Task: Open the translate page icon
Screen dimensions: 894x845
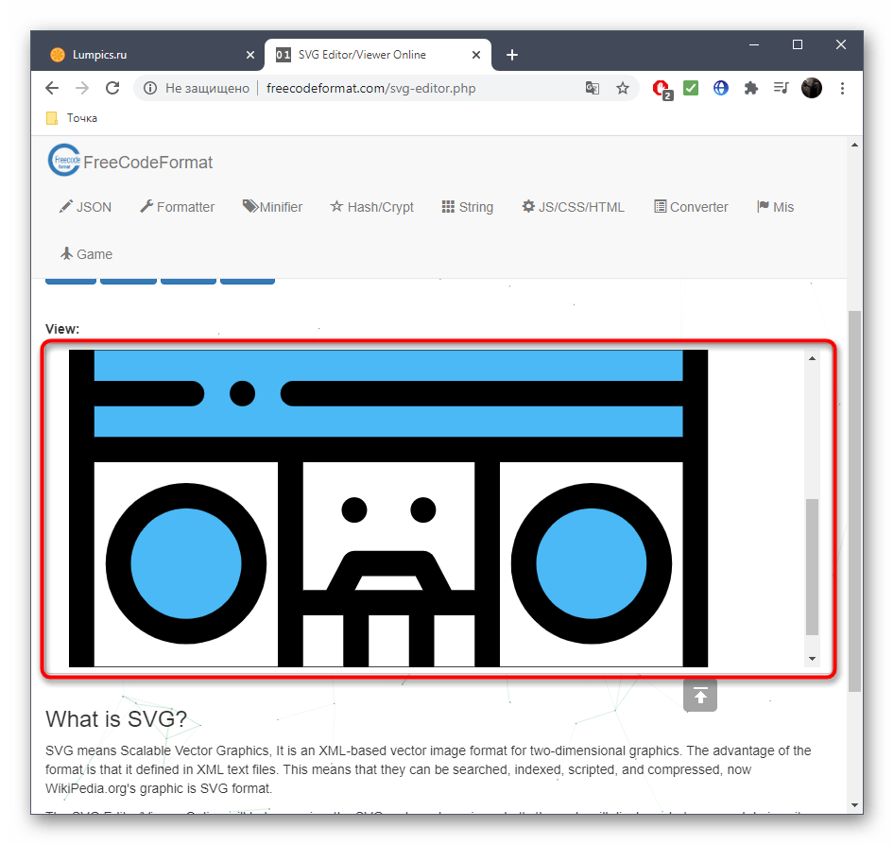Action: click(x=593, y=88)
